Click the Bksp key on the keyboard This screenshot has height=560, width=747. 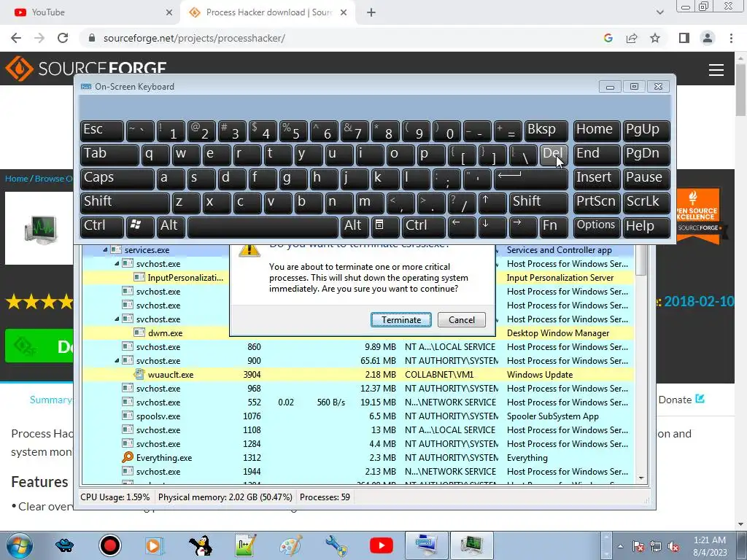[x=546, y=130]
